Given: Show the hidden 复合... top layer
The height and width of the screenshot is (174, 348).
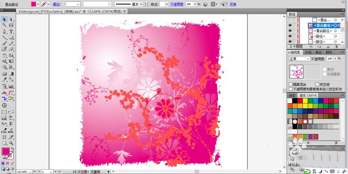Looking at the screenshot, I should point(290,20).
